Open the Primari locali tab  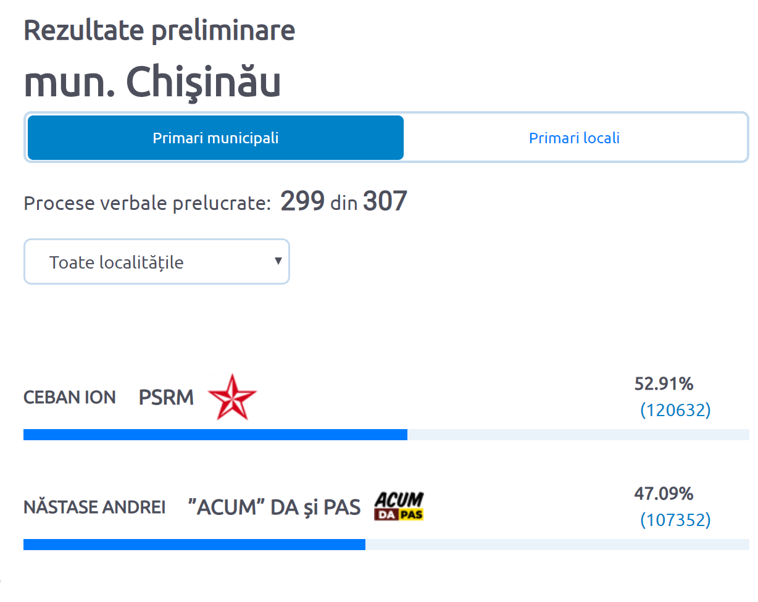click(x=574, y=138)
